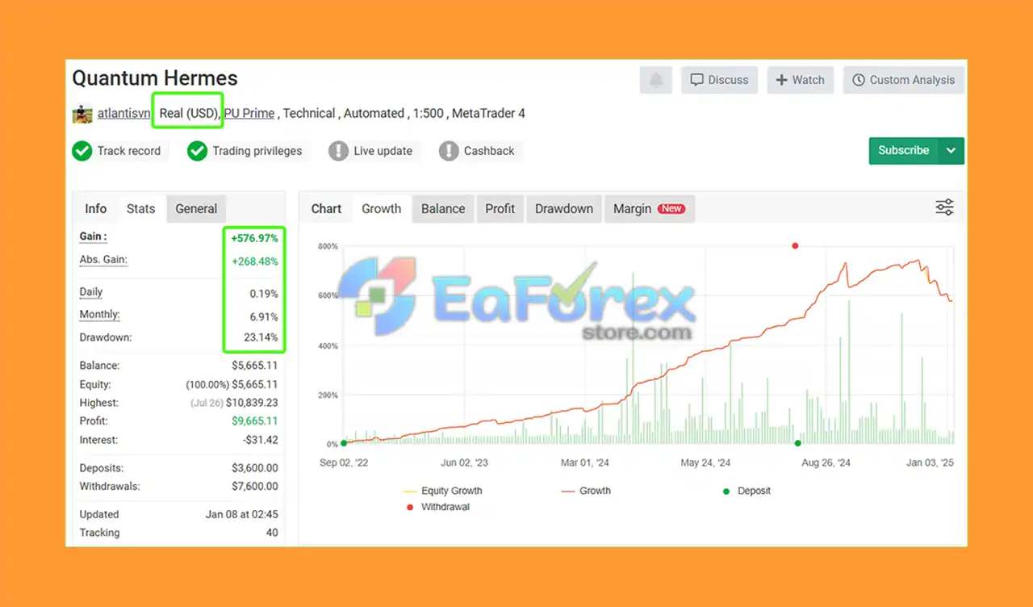This screenshot has width=1033, height=607.
Task: Click the Cashback label
Action: coord(489,151)
